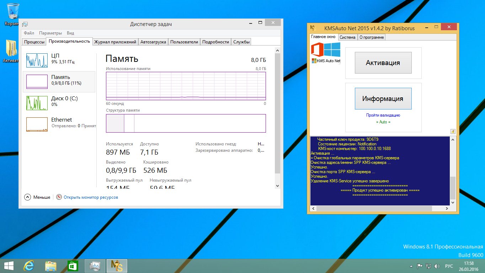
Task: Click the Структура памяти bar
Action: coord(186,123)
